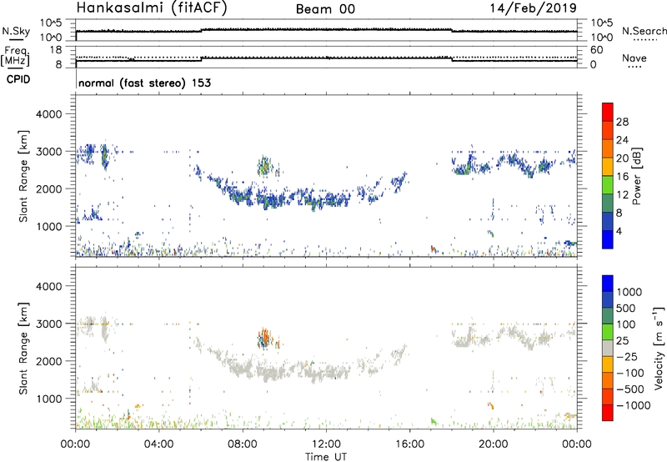Select the red bottom segment of the Velocity color bar
Image resolution: width=667 pixels, height=462 pixels.
pos(608,413)
